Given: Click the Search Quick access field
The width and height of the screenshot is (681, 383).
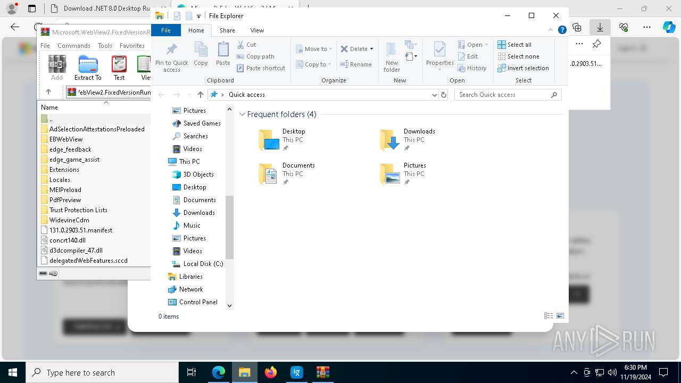Looking at the screenshot, I should 508,95.
